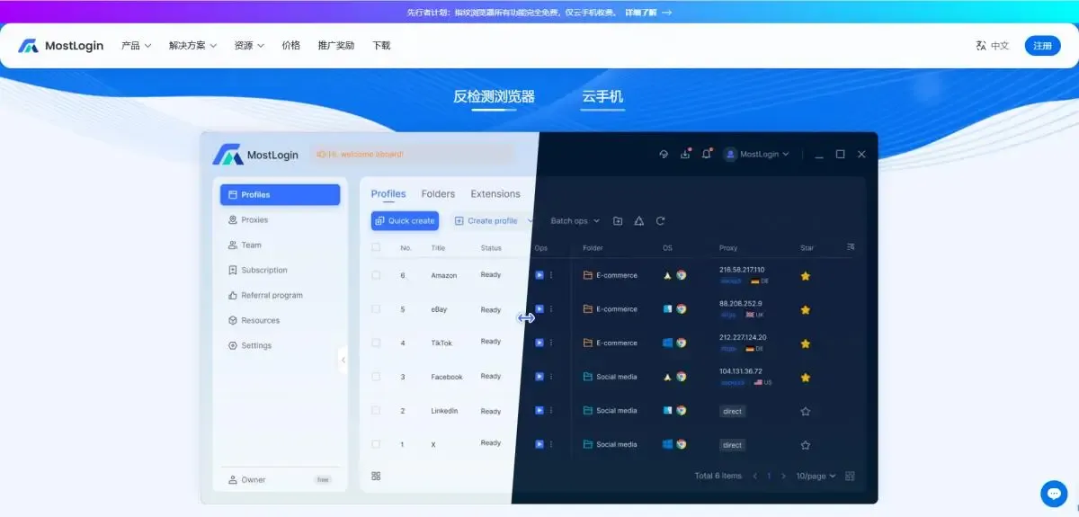Viewport: 1079px width, 517px height.
Task: Switch to the Folders tab
Action: [438, 194]
